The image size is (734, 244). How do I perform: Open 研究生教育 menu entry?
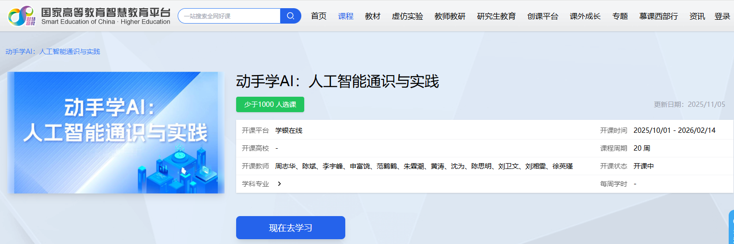pos(496,16)
